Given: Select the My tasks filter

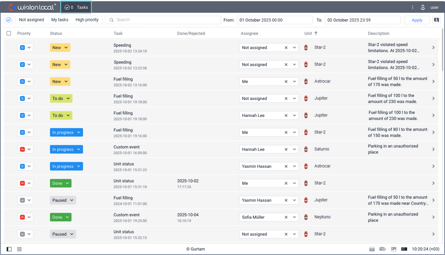Looking at the screenshot, I should (60, 20).
